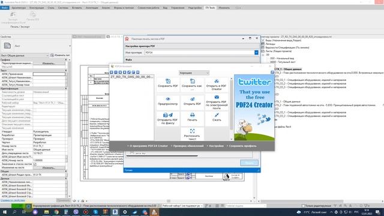The image size is (384, 216).
Task: Toggle Только редактируемые checkbox in status bar
Action: pyautogui.click(x=303, y=206)
